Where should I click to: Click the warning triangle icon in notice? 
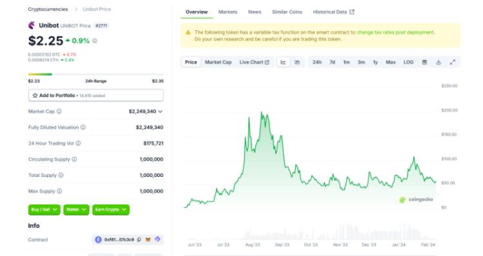[x=188, y=32]
